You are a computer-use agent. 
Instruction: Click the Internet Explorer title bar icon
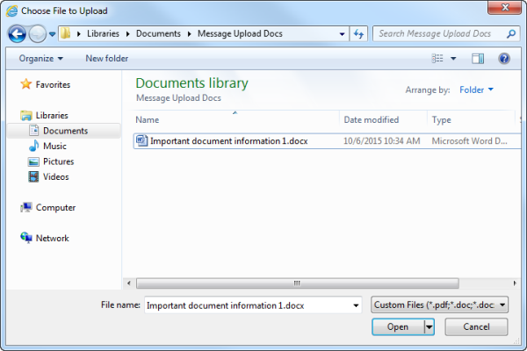click(11, 11)
